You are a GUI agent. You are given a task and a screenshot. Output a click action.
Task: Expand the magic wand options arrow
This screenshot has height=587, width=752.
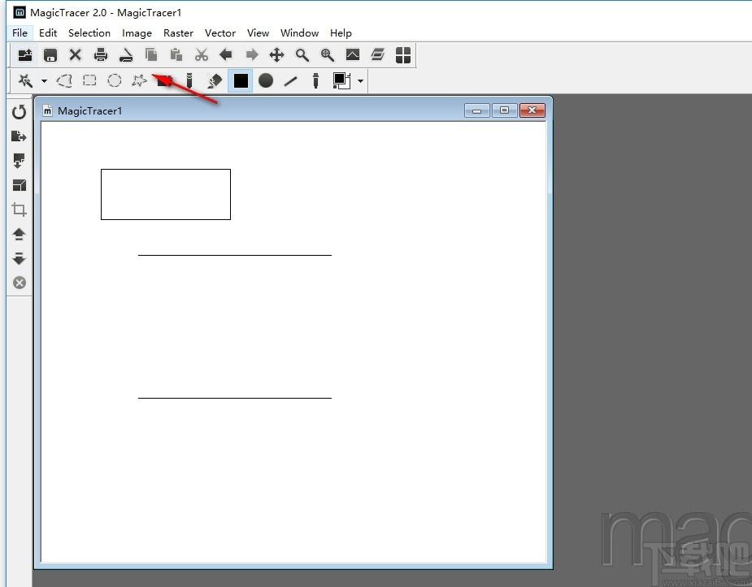(44, 81)
